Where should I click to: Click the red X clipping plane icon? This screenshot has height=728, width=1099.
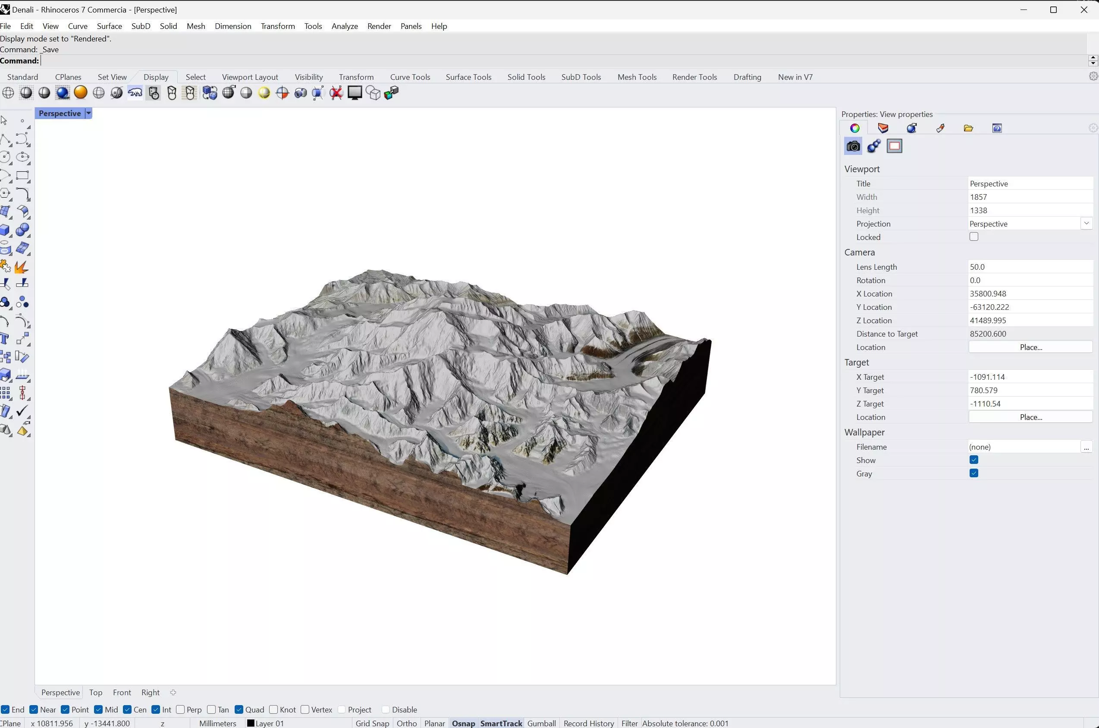(336, 93)
